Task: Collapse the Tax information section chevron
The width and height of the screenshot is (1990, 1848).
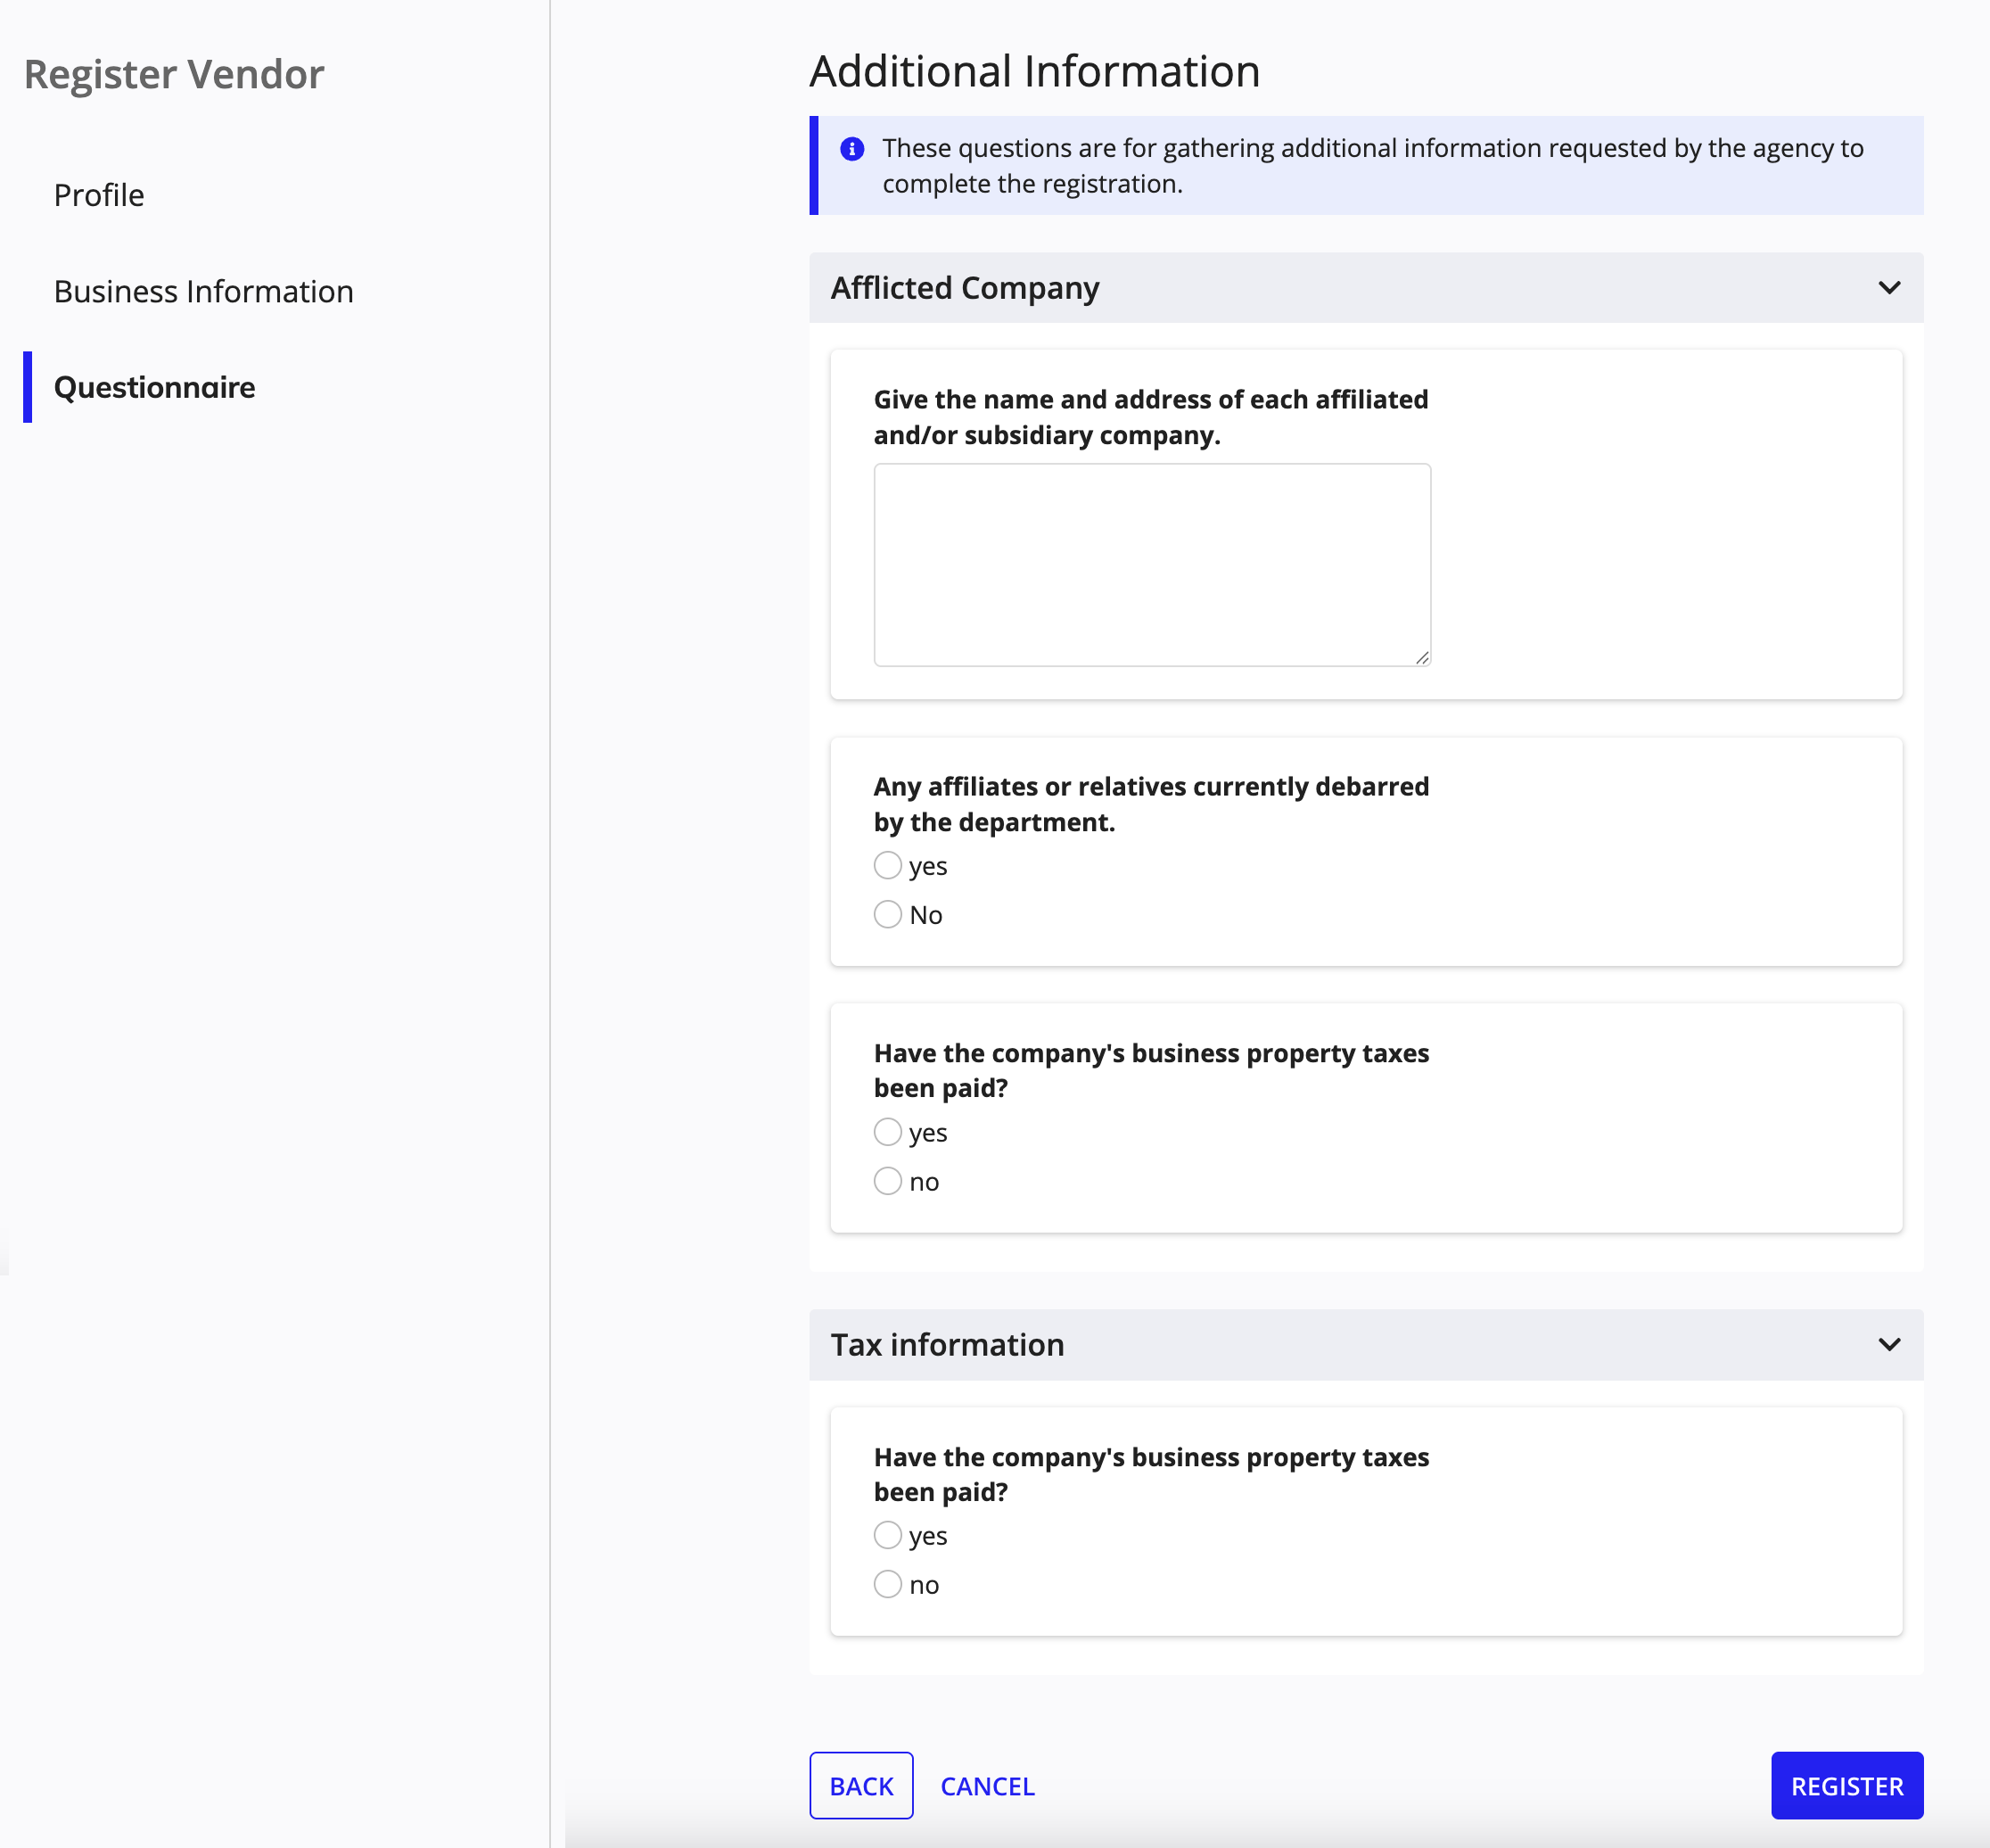Action: click(1888, 1344)
